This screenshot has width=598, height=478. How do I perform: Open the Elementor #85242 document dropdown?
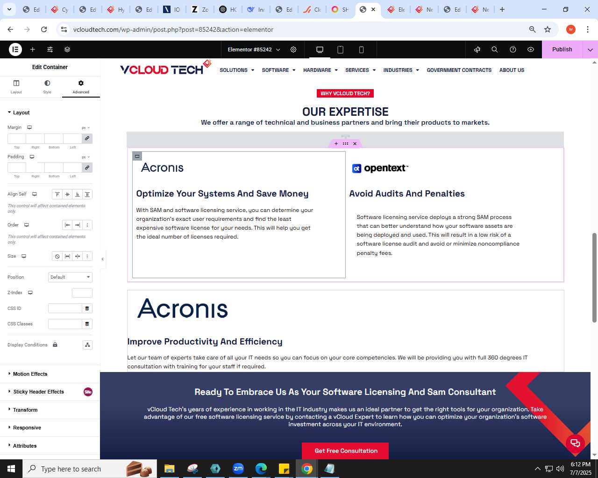pyautogui.click(x=254, y=49)
